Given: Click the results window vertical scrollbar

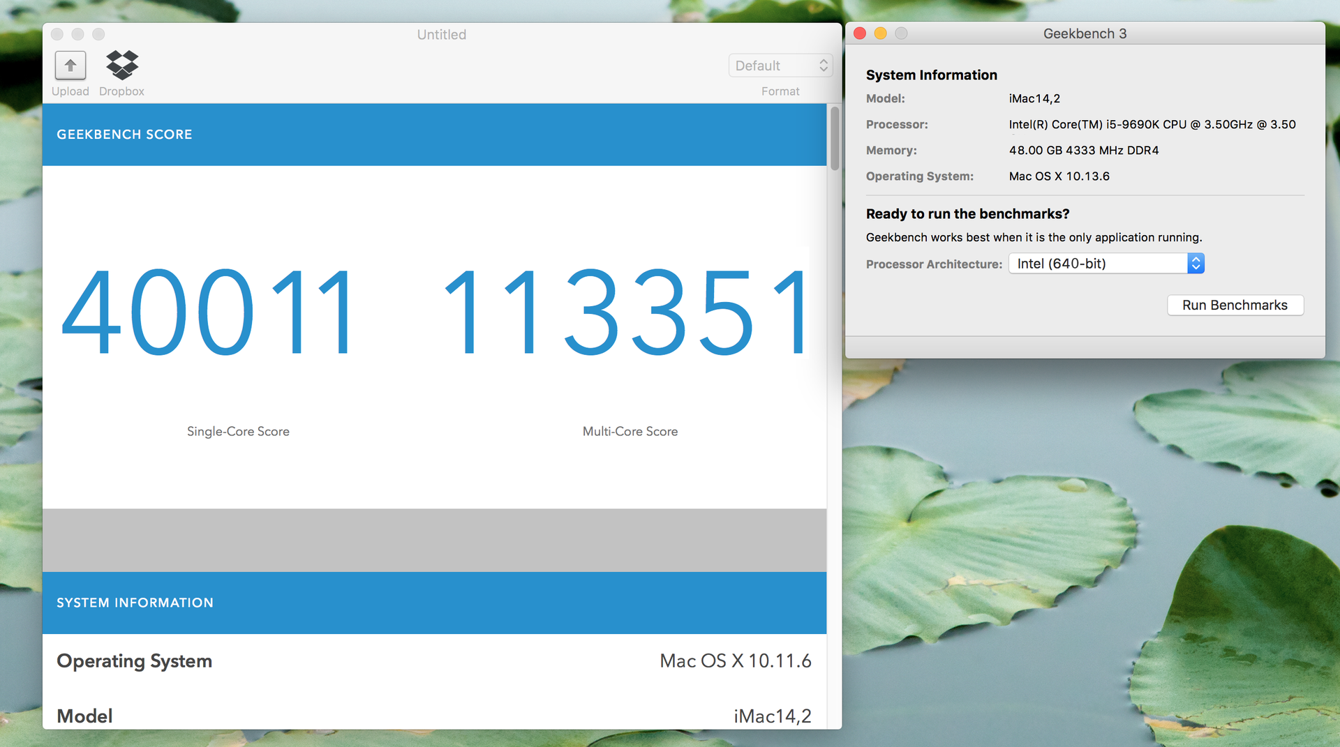Looking at the screenshot, I should (x=834, y=138).
